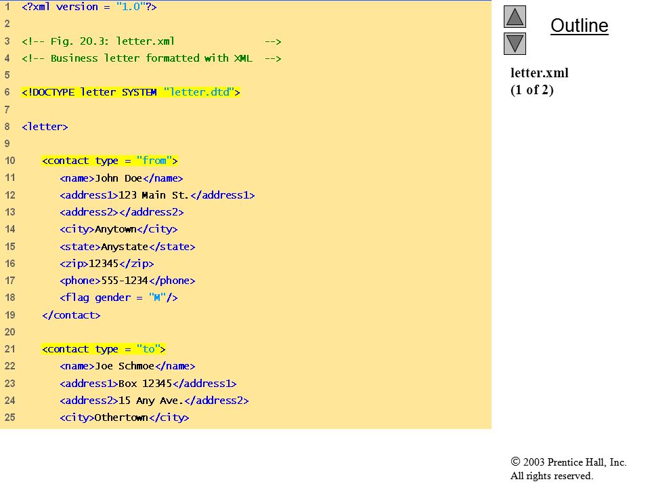Click the name Joe Schmoe line

click(127, 367)
